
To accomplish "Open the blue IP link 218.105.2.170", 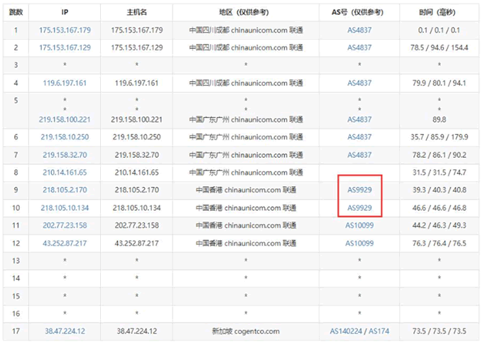I will pyautogui.click(x=65, y=190).
